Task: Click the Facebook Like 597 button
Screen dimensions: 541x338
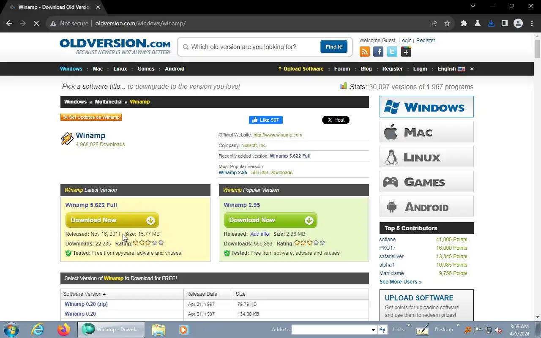Action: [265, 120]
